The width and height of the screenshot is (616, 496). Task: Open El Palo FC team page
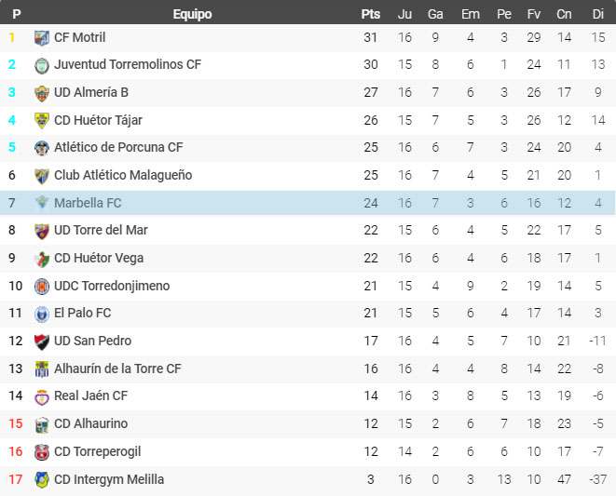point(83,313)
